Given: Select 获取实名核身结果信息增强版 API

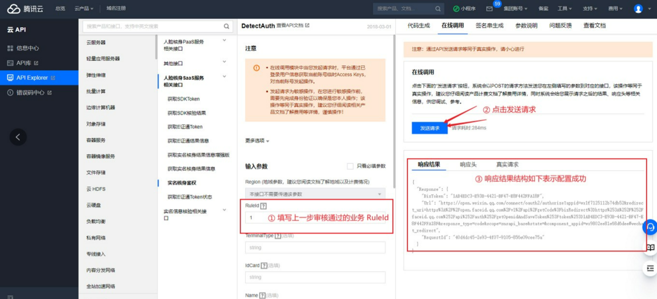Looking at the screenshot, I should (x=199, y=155).
